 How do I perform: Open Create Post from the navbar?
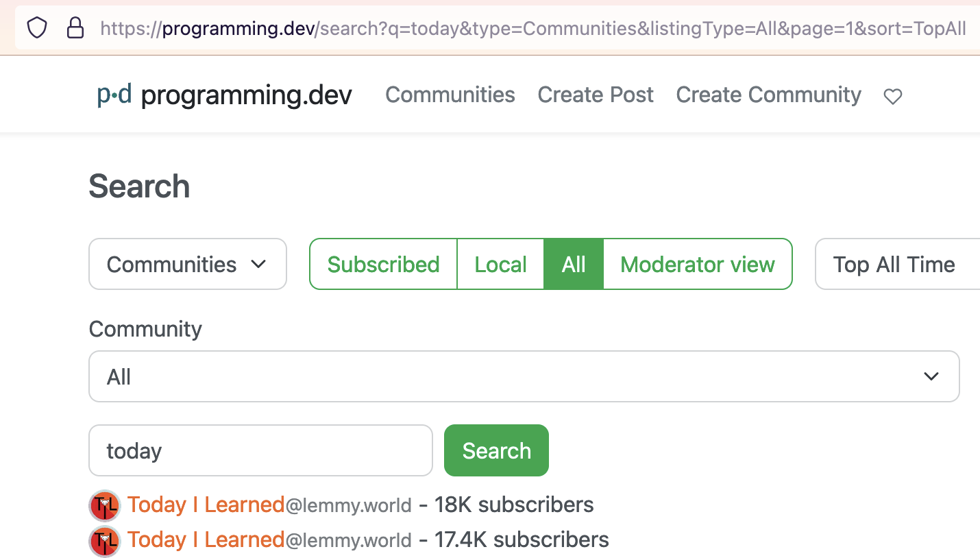coord(596,95)
